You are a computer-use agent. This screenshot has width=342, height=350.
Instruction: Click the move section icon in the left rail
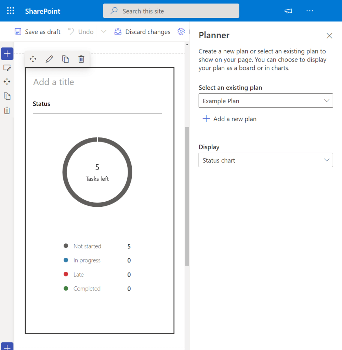[x=7, y=82]
